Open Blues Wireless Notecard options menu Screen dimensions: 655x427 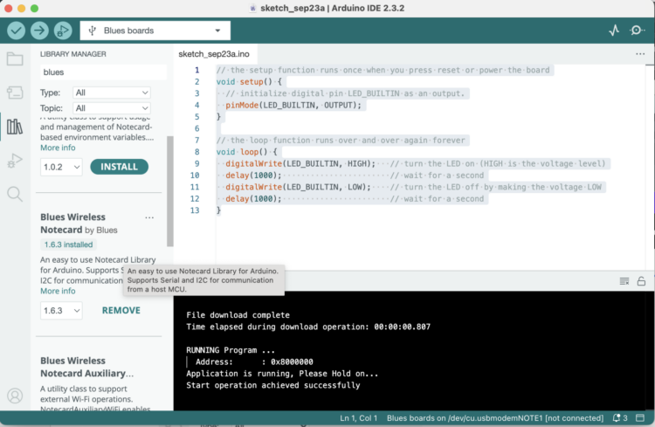tap(149, 217)
